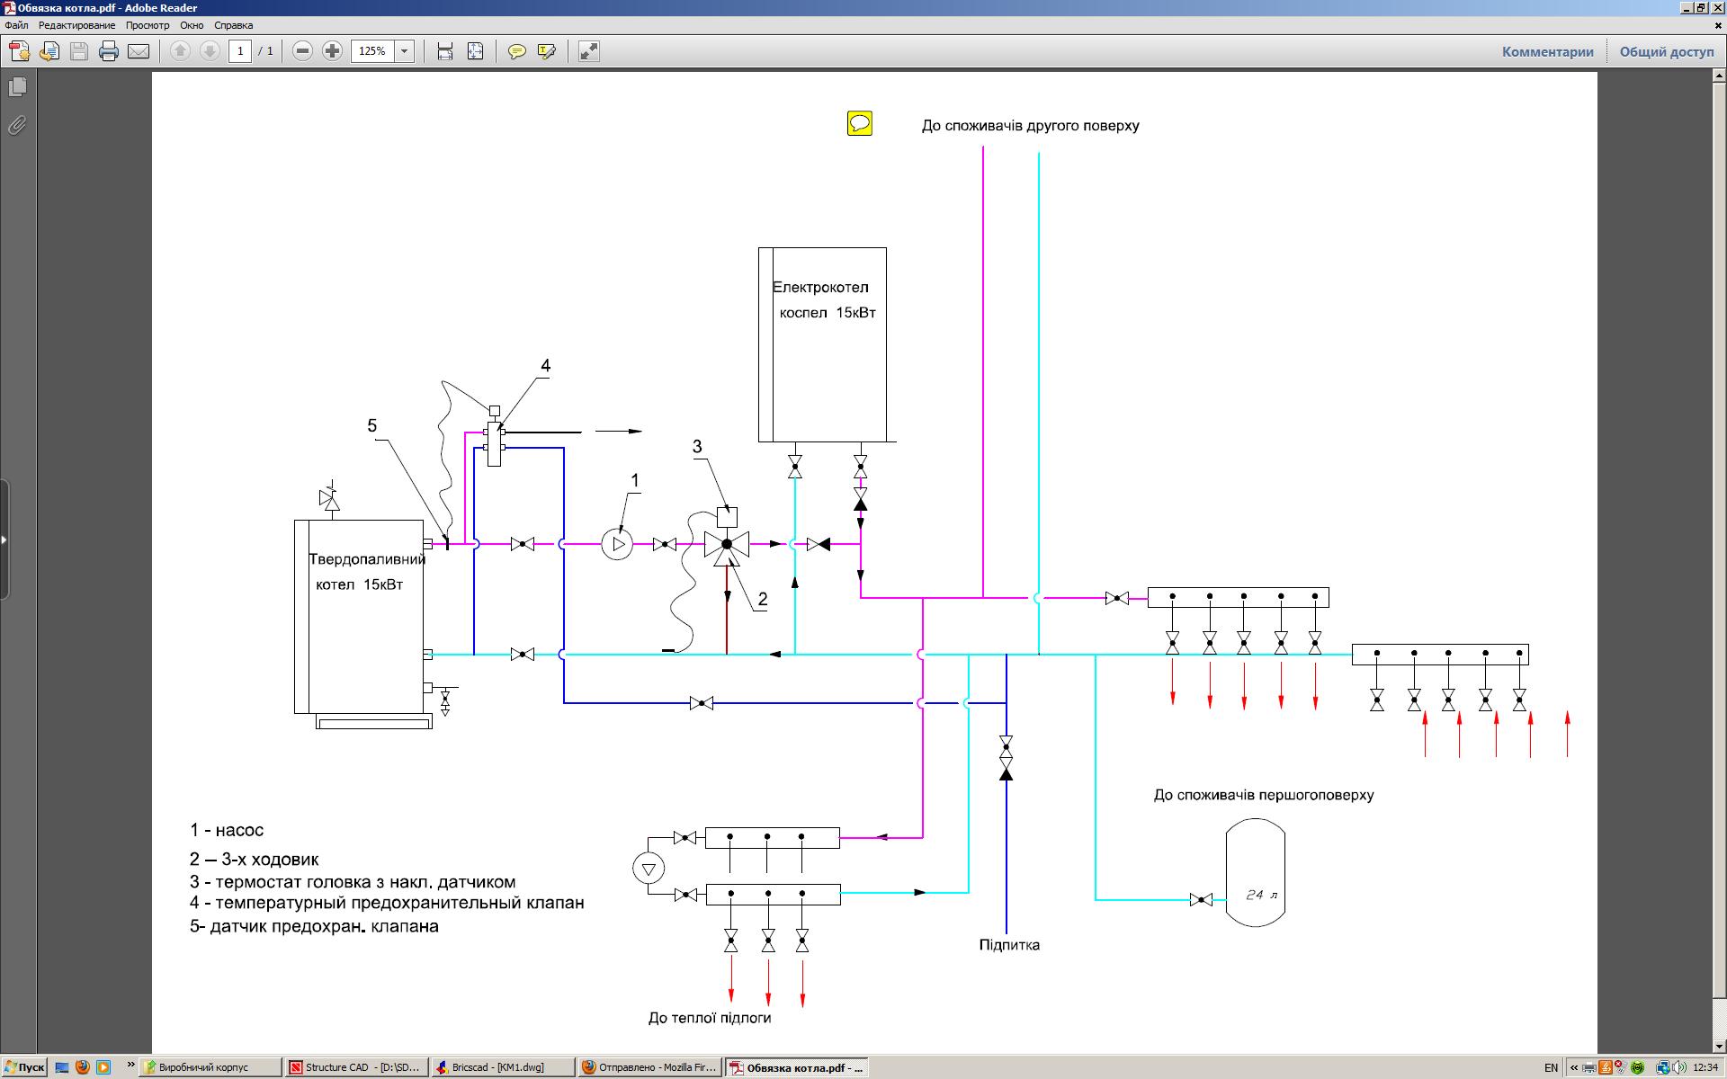1727x1079 pixels.
Task: Add a sticky note comment tool
Action: coord(517,51)
